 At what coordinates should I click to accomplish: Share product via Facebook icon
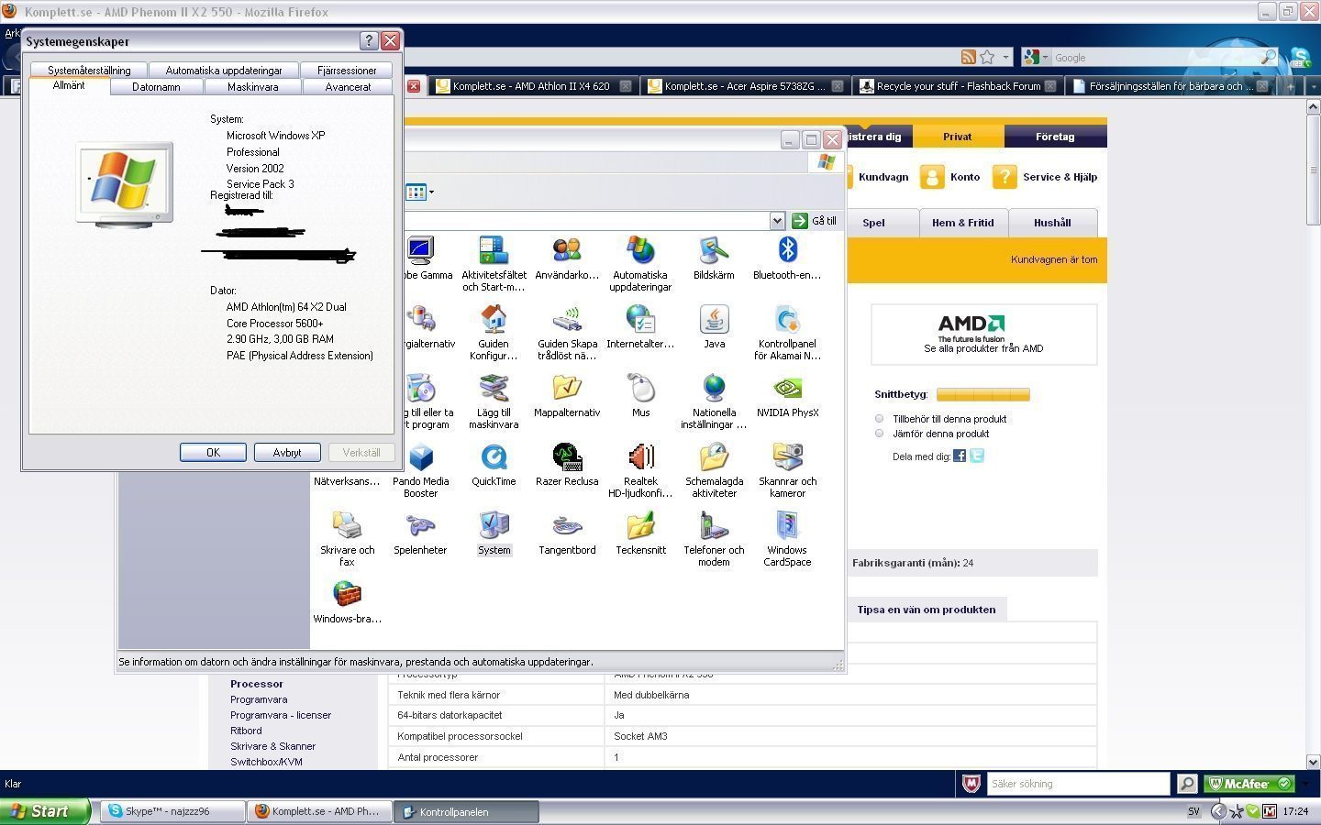pos(960,456)
